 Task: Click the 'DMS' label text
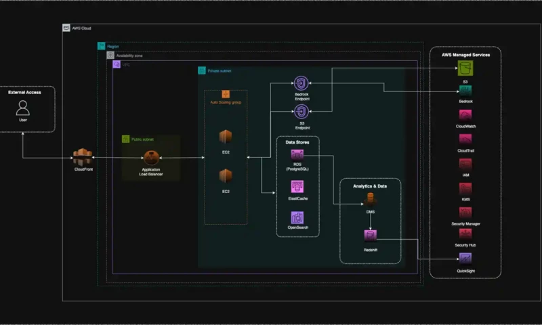370,212
